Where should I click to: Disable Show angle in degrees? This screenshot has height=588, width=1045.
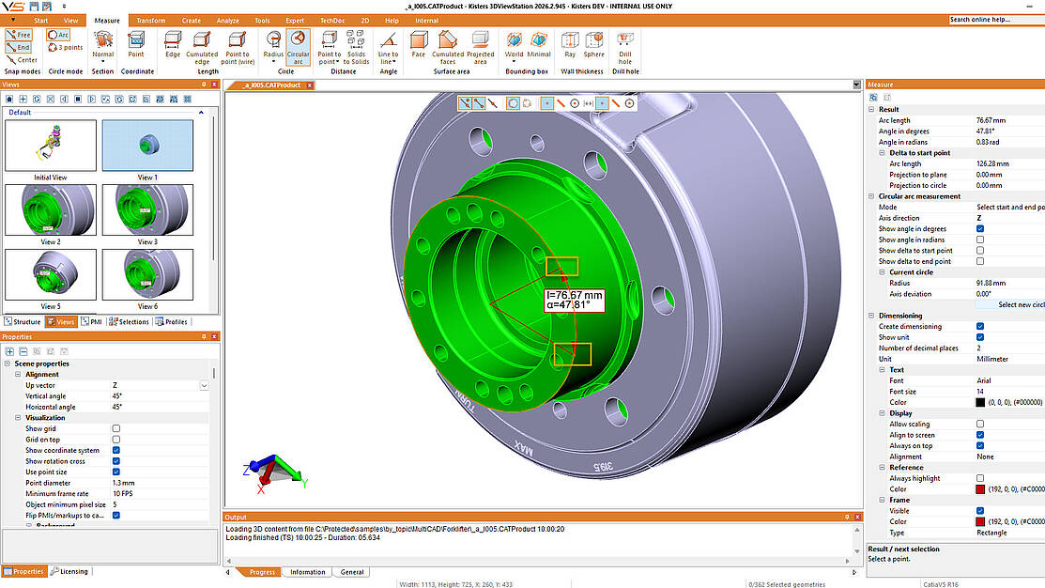pos(979,228)
